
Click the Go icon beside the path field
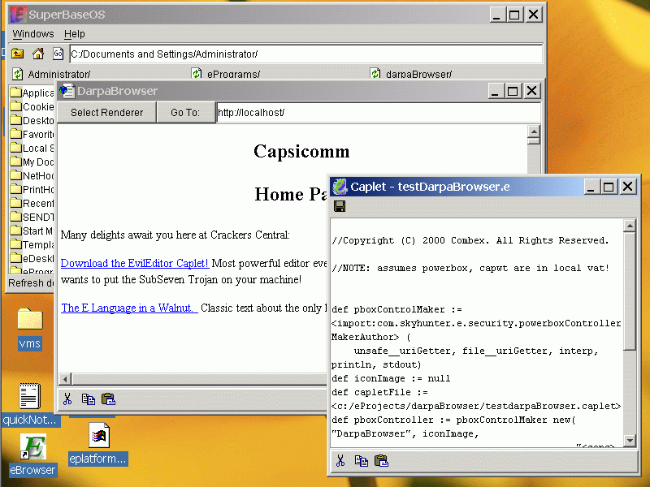pos(58,54)
